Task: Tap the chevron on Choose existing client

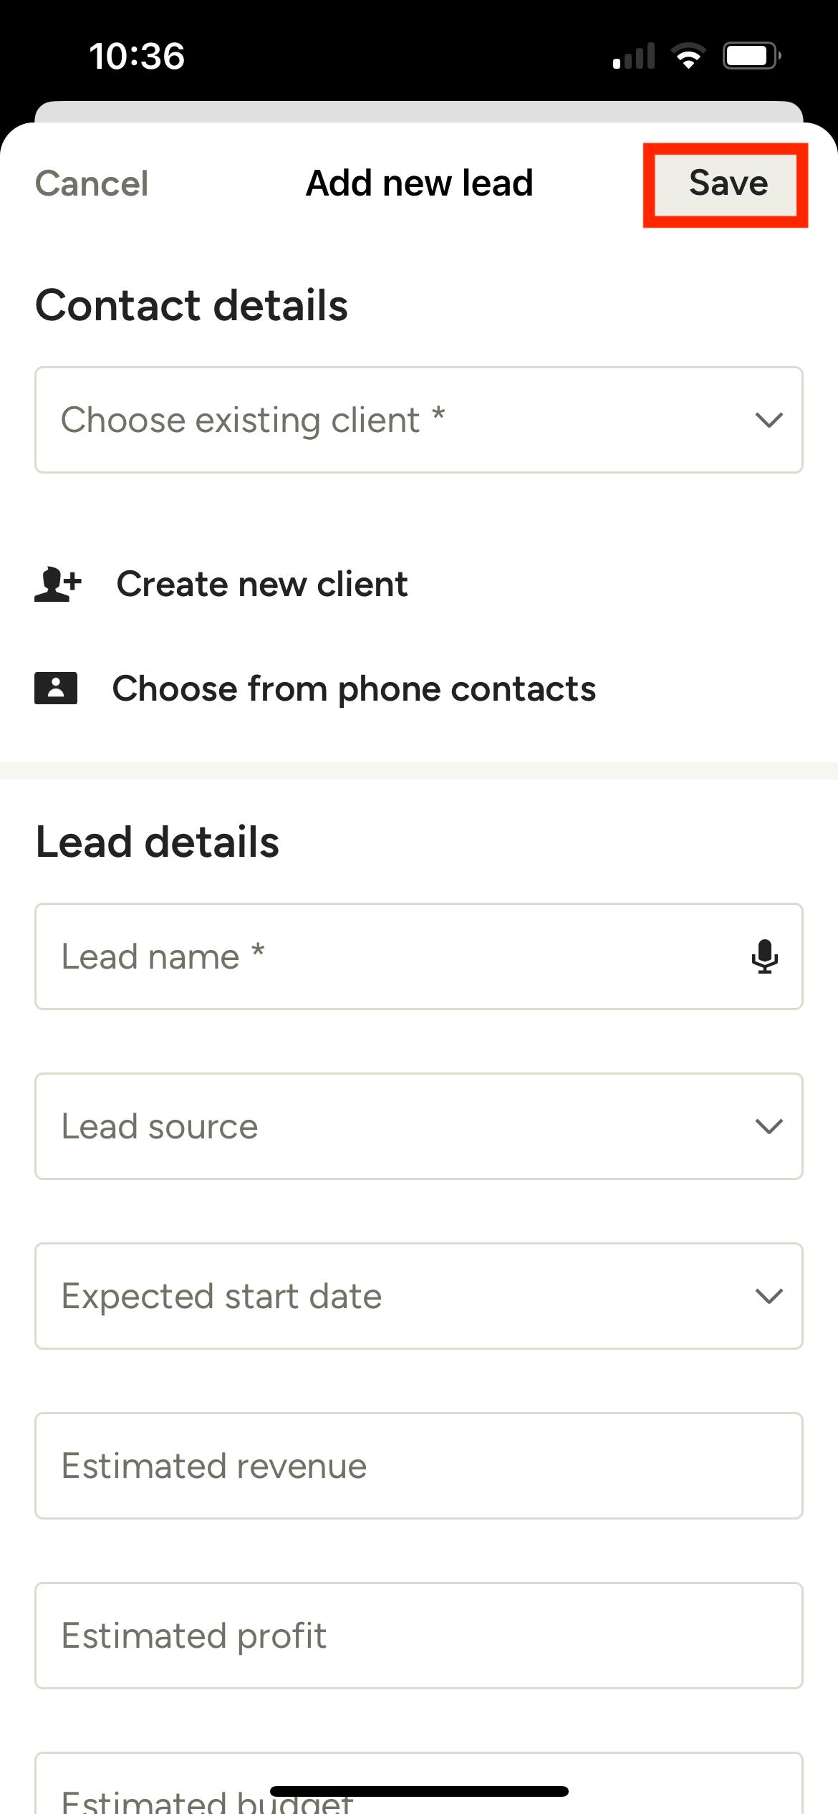Action: tap(769, 420)
